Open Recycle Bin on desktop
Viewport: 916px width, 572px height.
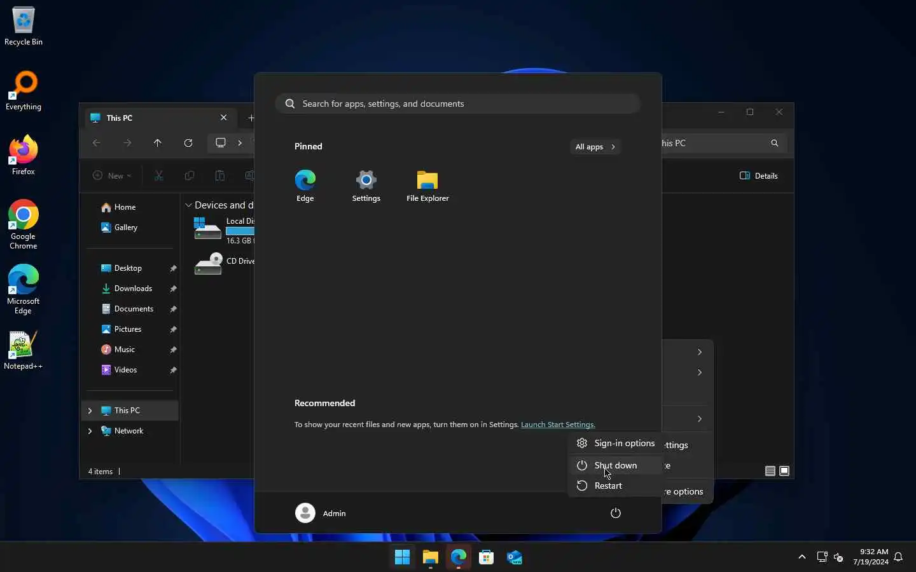coord(24,27)
